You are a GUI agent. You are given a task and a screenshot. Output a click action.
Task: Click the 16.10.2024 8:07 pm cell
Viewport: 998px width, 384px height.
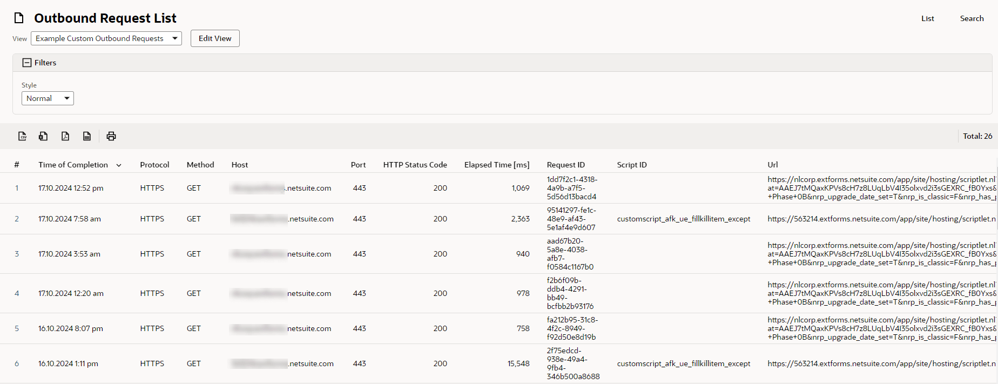(x=71, y=328)
